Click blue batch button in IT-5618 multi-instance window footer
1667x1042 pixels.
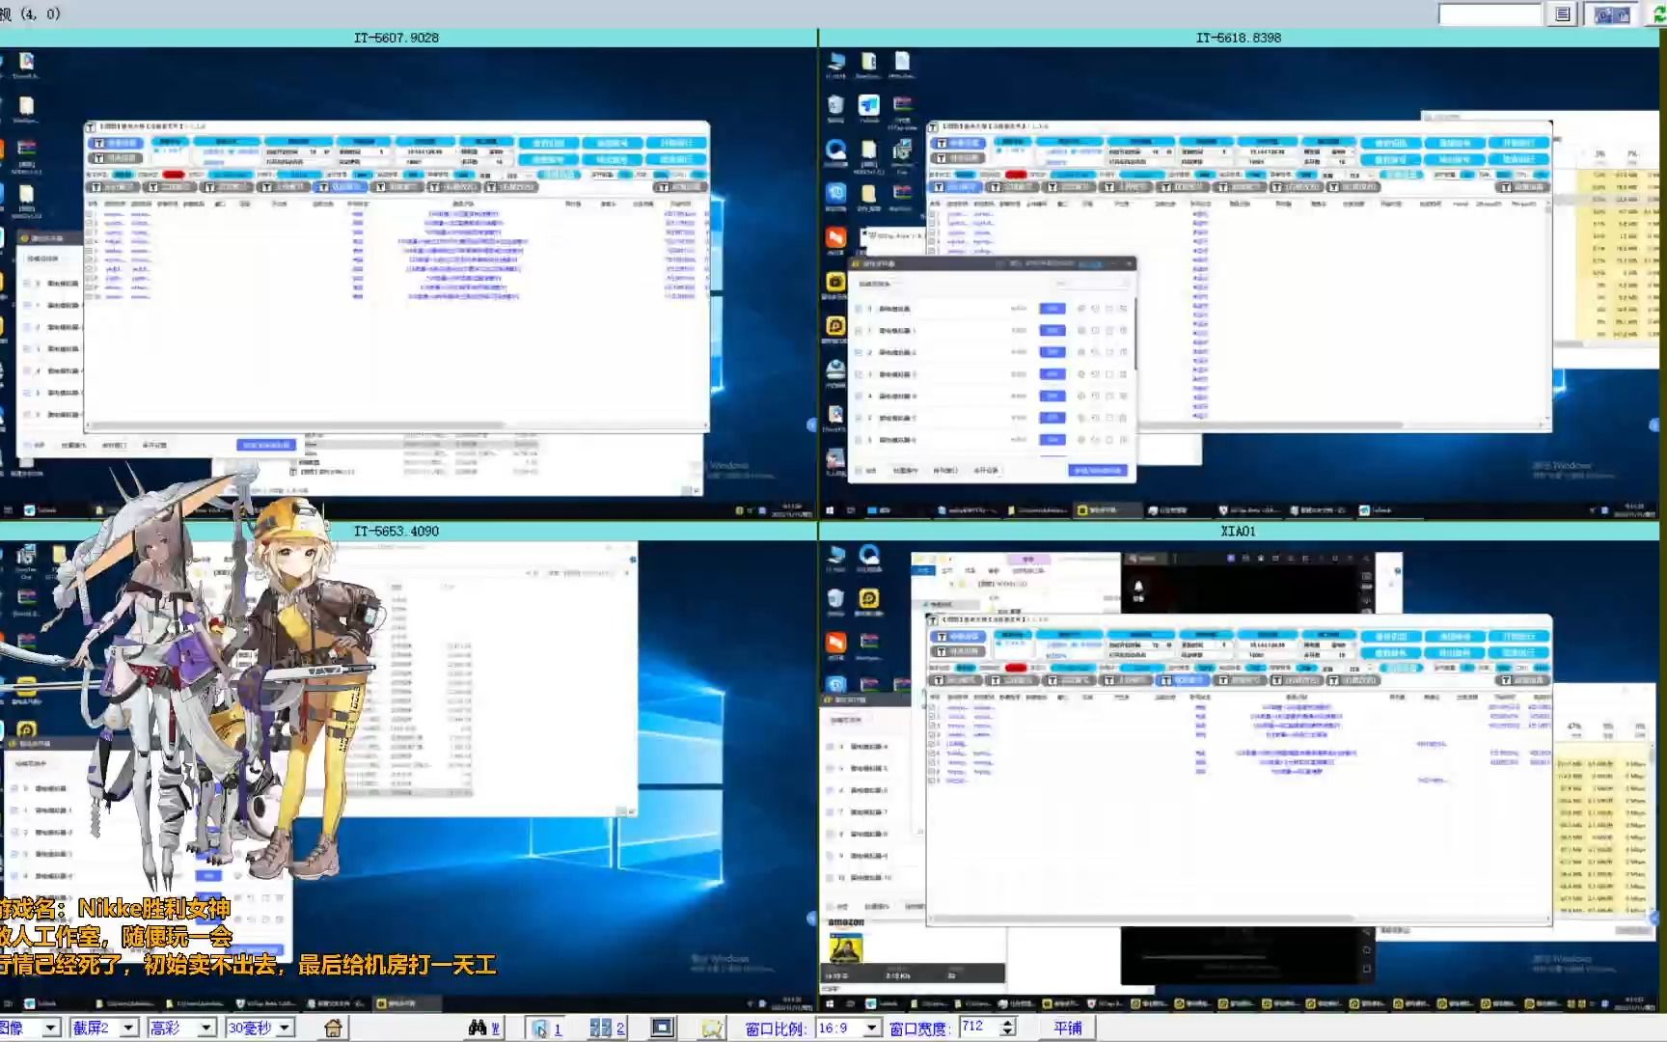1098,471
